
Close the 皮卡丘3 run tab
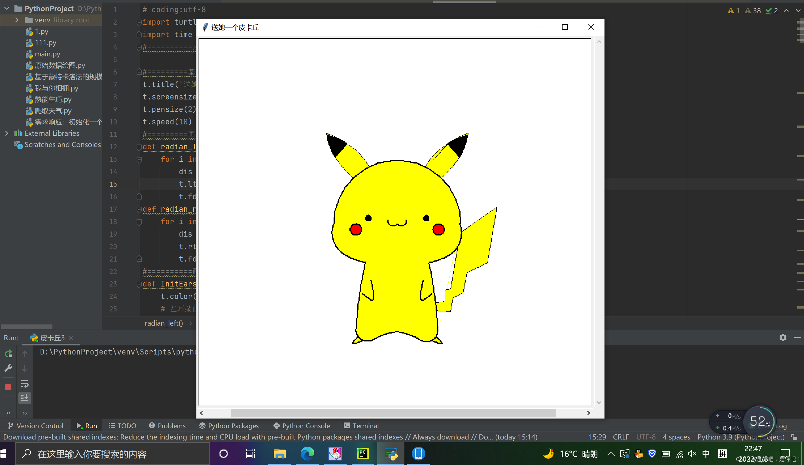click(x=71, y=338)
